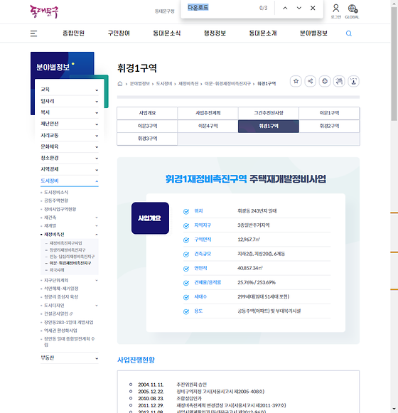398x413 pixels.
Task: Click the 동대문구청 header link
Action: pyautogui.click(x=165, y=11)
